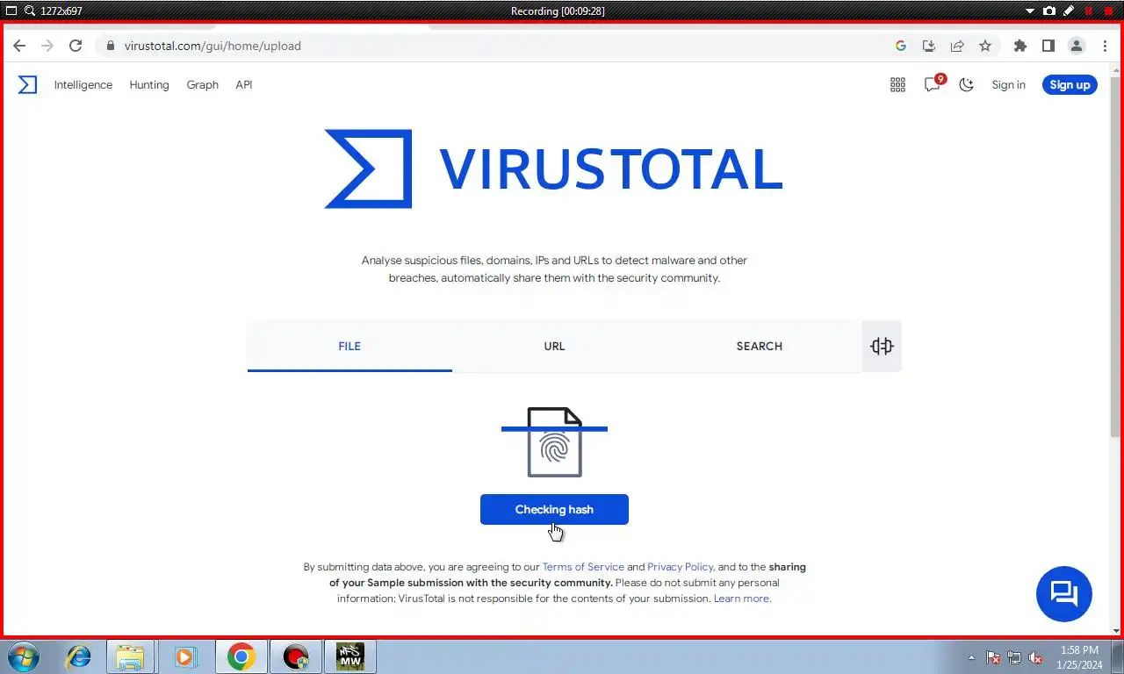Select the FILE tab

tap(349, 346)
